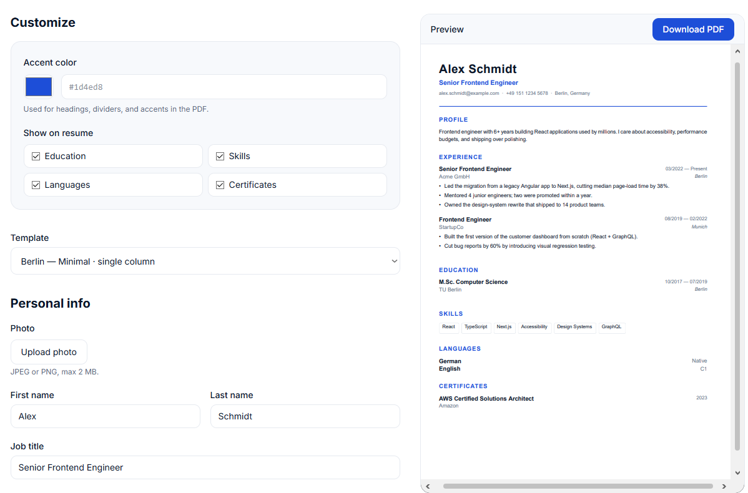Viewport: 748px width, 493px height.
Task: Click the email alex.schmidt@example.com in preview
Action: 469,94
